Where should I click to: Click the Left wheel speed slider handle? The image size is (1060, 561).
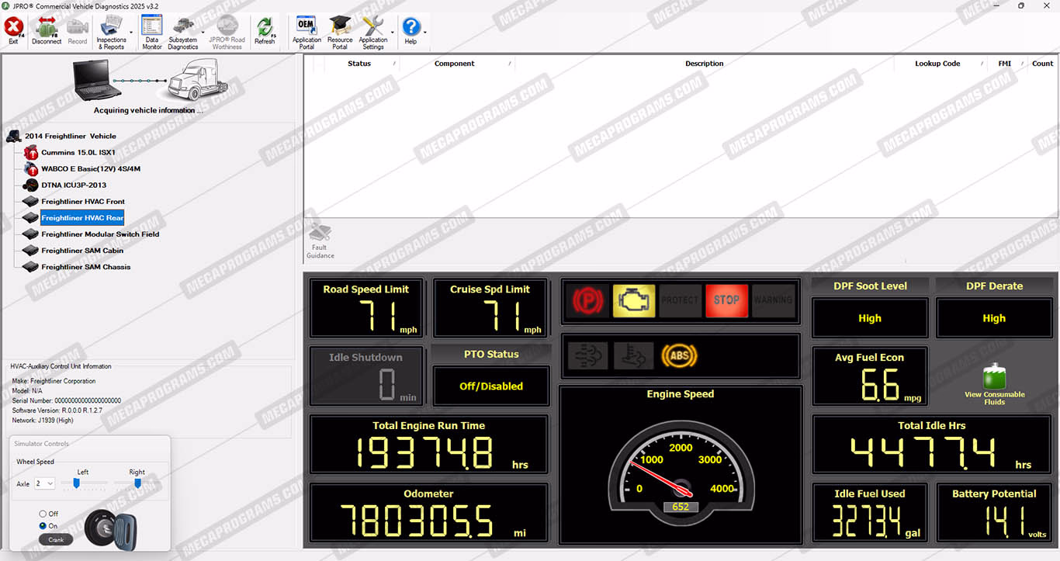76,483
